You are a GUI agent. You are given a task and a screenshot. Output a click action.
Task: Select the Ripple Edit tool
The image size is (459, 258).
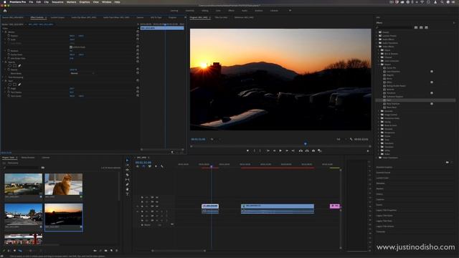127,170
